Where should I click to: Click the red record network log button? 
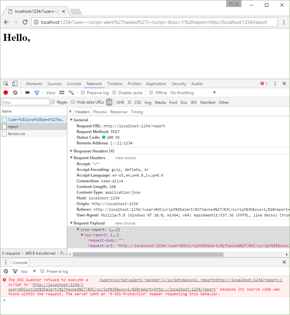[x=6, y=92]
